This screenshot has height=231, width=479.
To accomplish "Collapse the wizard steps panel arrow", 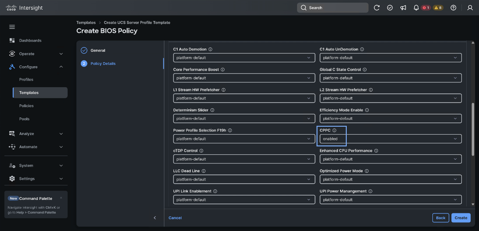I will click(155, 217).
